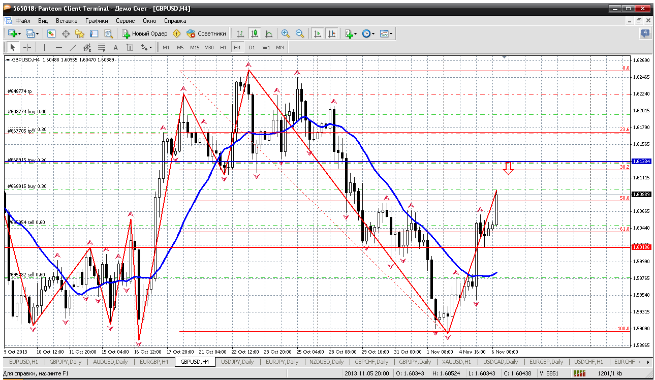Open the Окно menu
This screenshot has width=655, height=380.
tap(149, 21)
